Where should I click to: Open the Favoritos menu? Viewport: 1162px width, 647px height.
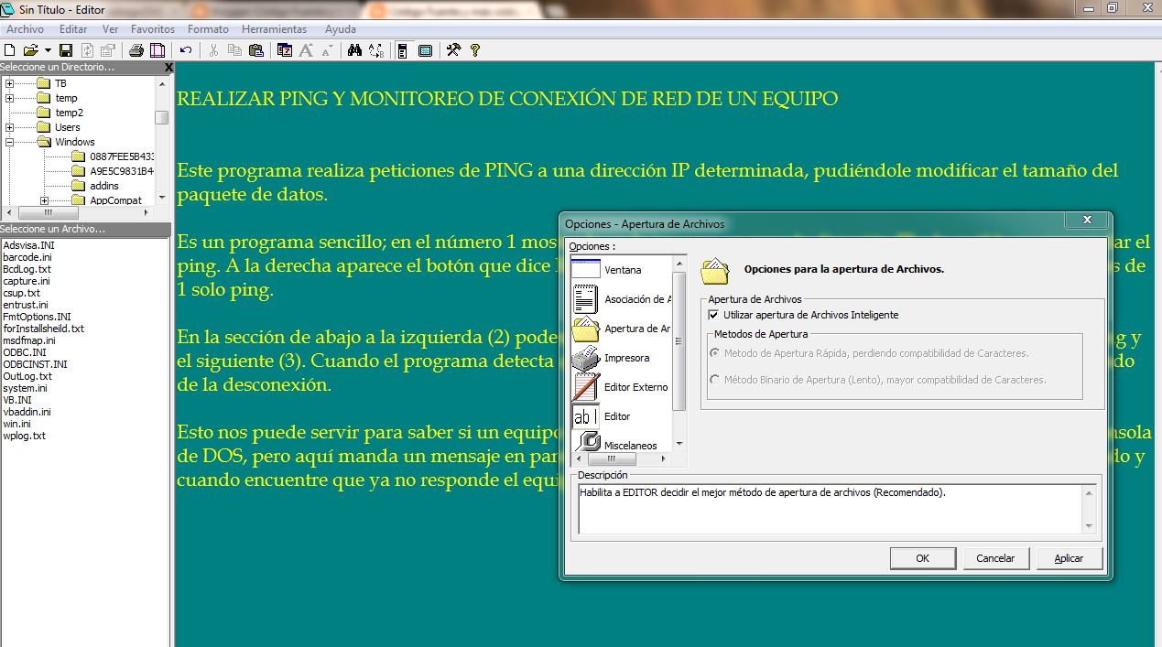(x=153, y=28)
